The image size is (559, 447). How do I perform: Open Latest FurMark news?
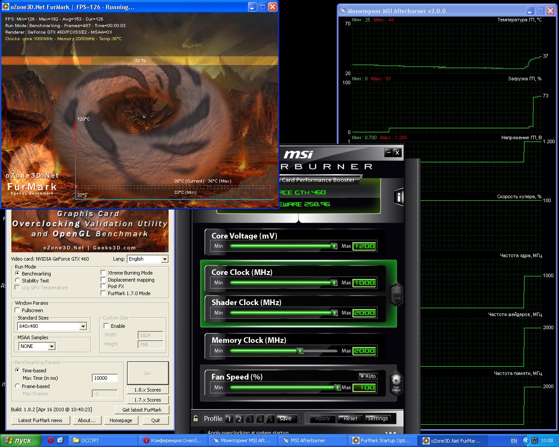point(40,420)
